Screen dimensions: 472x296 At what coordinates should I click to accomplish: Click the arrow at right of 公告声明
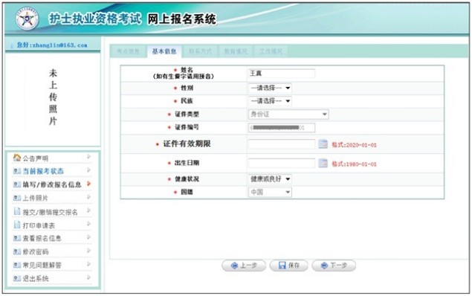pos(88,157)
